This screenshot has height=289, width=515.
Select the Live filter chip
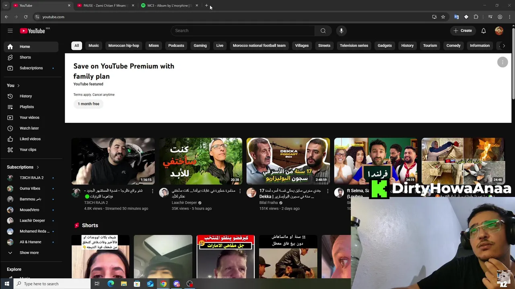click(220, 46)
